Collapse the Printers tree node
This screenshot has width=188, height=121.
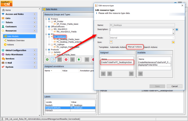click(46, 19)
